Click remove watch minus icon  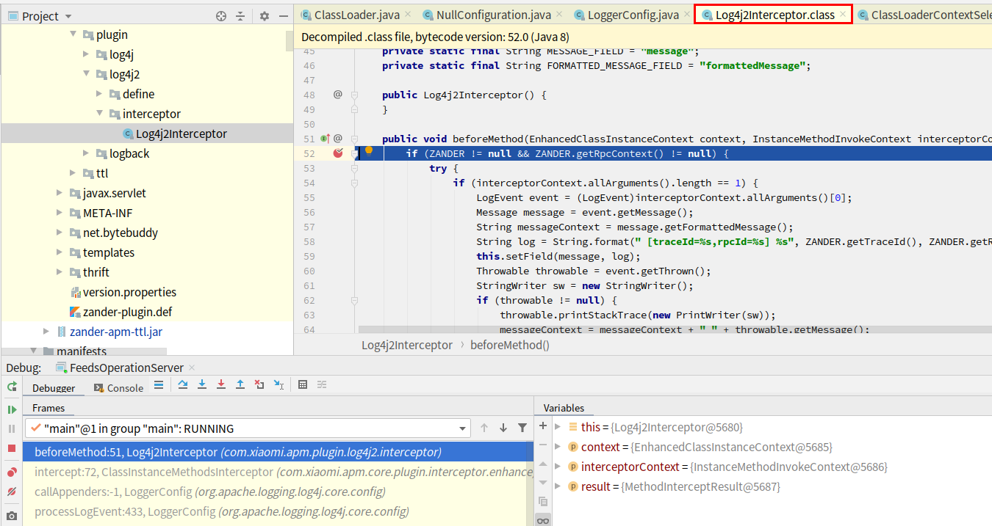coord(543,445)
